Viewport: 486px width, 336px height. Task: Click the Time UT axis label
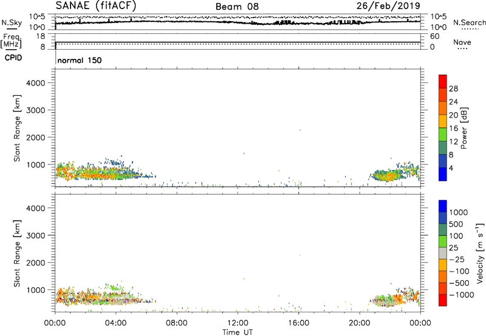tap(238, 332)
